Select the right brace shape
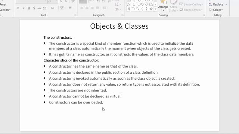This screenshot has height=134, width=239. 147,9
